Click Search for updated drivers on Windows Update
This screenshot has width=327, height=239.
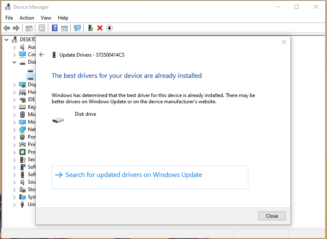tap(150, 177)
